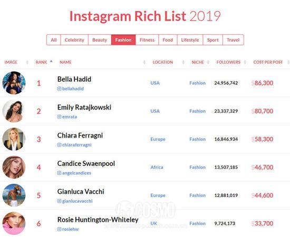The image size is (290, 237).
Task: Sort by the Location column
Action: pyautogui.click(x=163, y=62)
